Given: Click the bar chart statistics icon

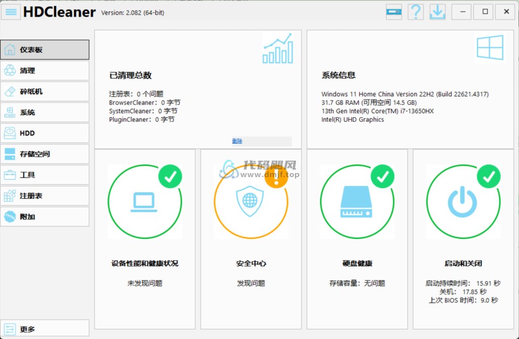Looking at the screenshot, I should click(x=278, y=48).
